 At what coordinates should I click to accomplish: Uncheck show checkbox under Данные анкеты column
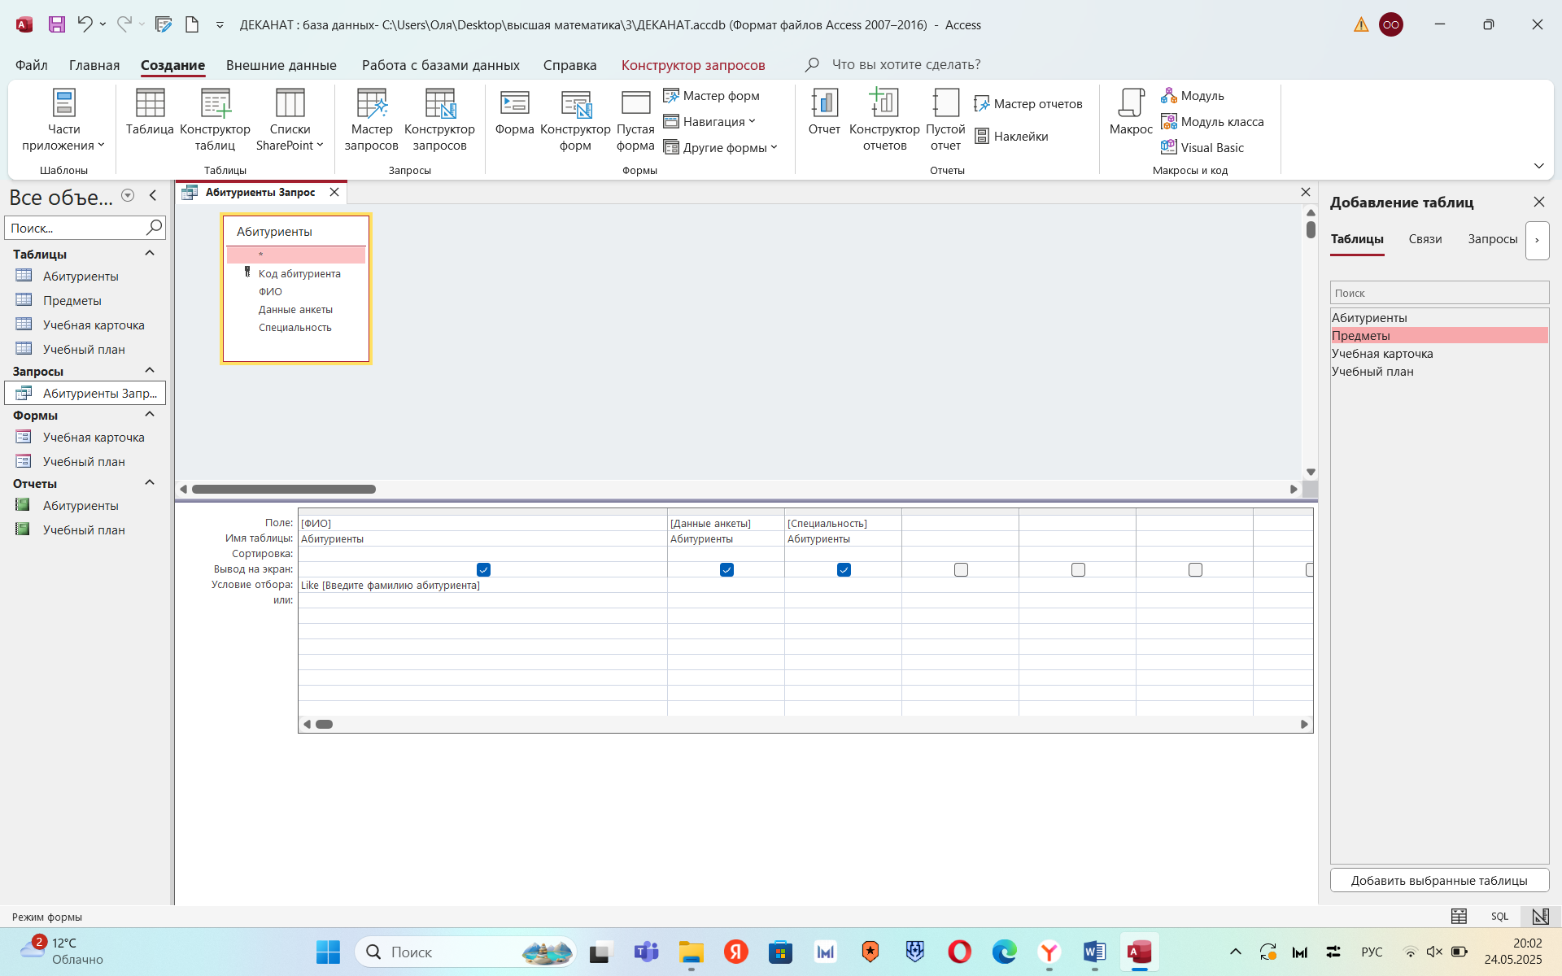click(726, 569)
